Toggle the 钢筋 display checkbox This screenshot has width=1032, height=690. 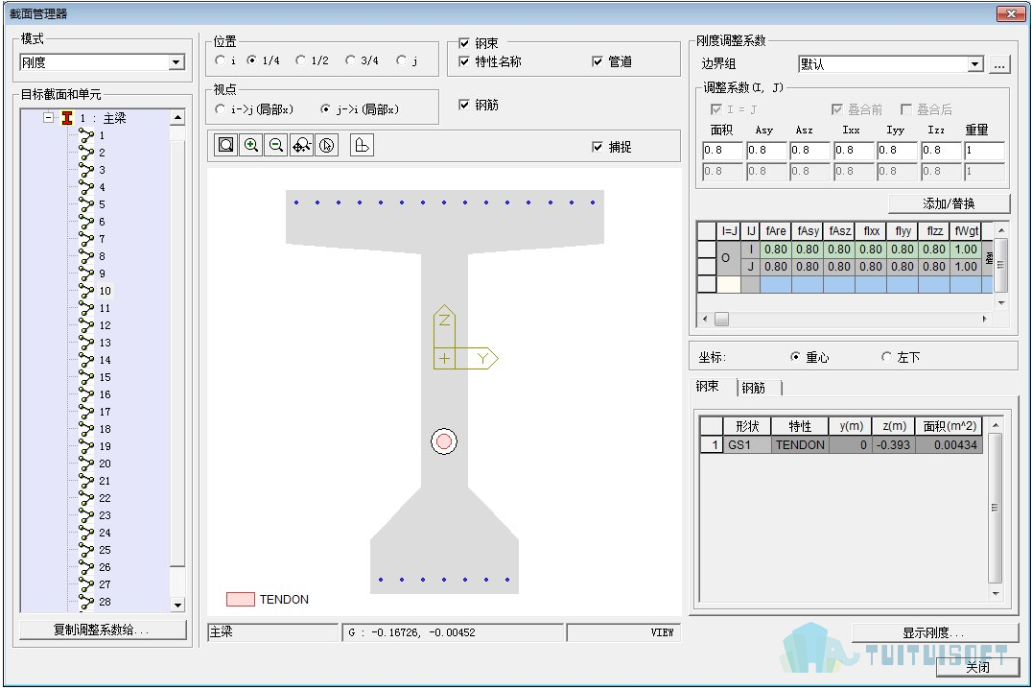pyautogui.click(x=464, y=105)
